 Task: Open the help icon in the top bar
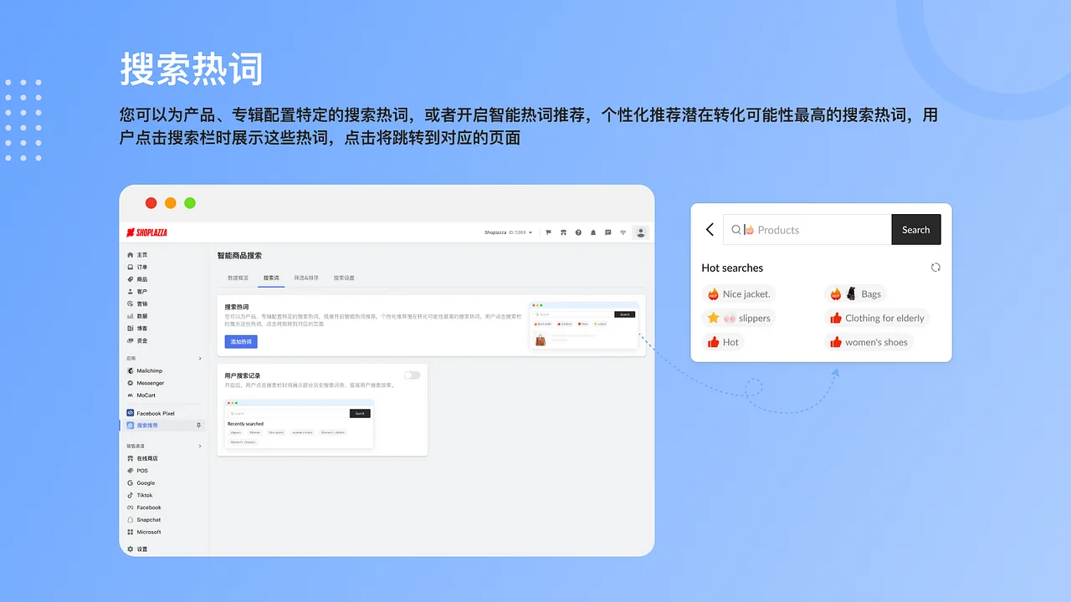coord(578,232)
